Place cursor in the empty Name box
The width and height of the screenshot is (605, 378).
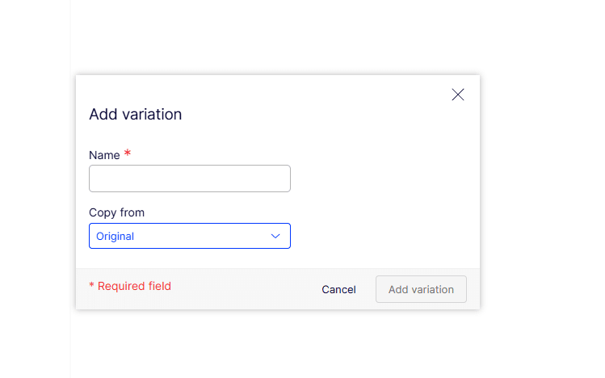pos(190,178)
